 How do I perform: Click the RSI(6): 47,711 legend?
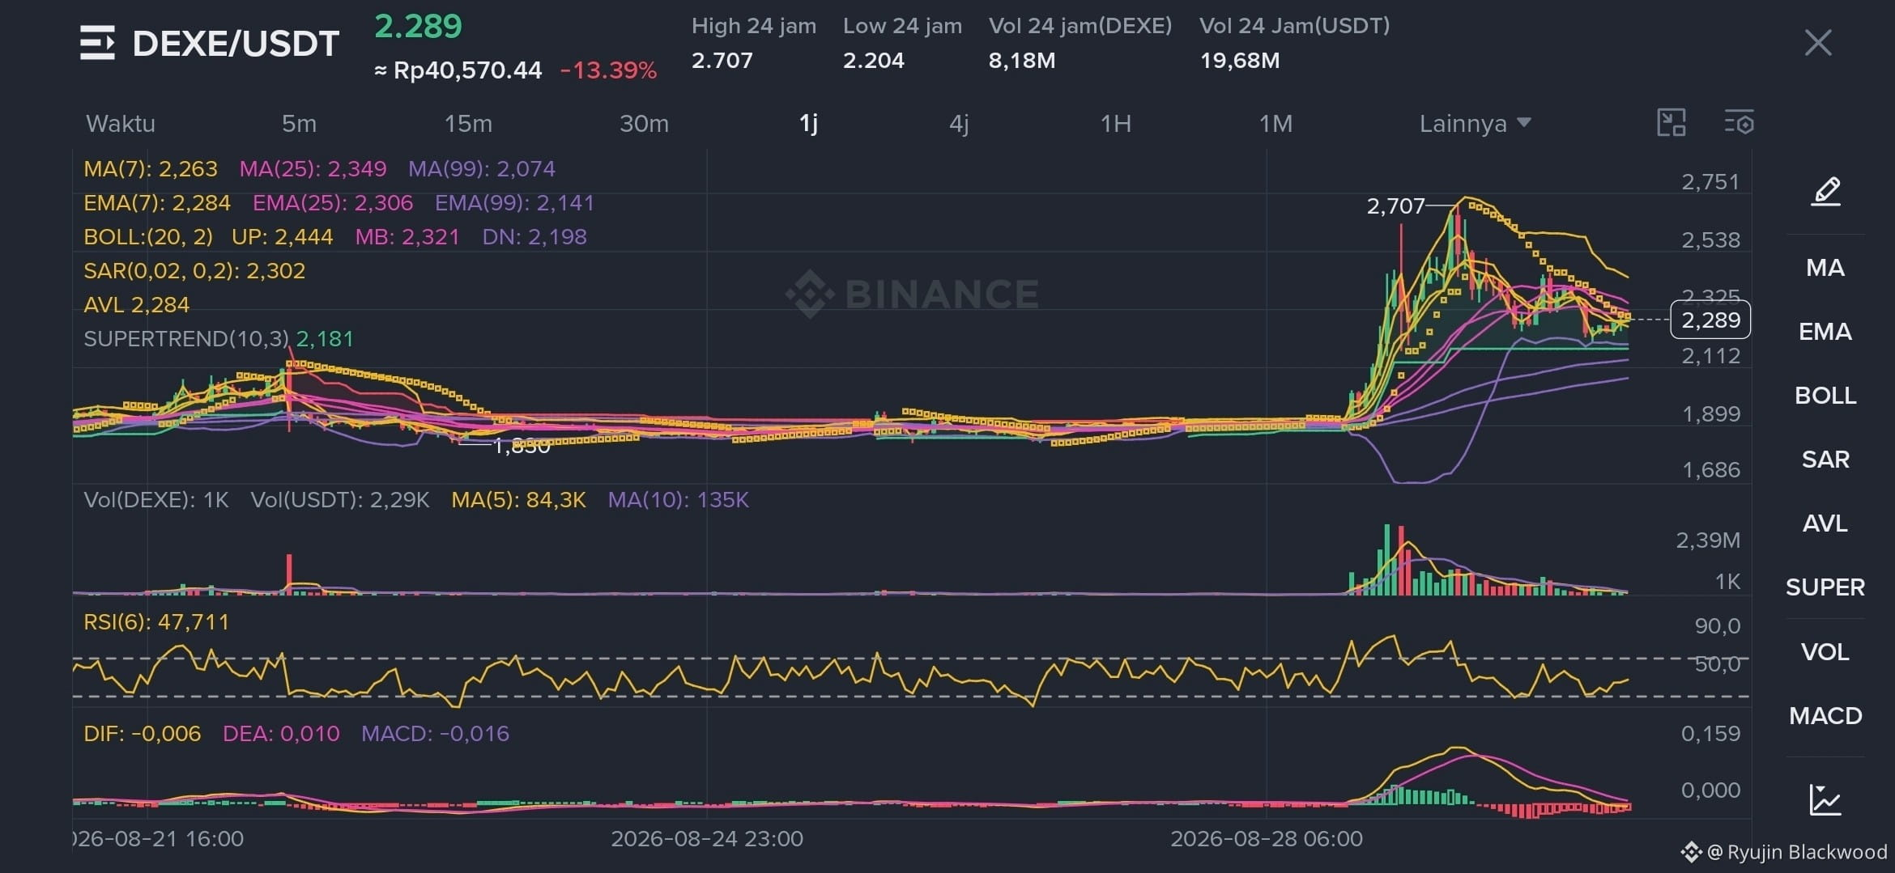[x=156, y=621]
